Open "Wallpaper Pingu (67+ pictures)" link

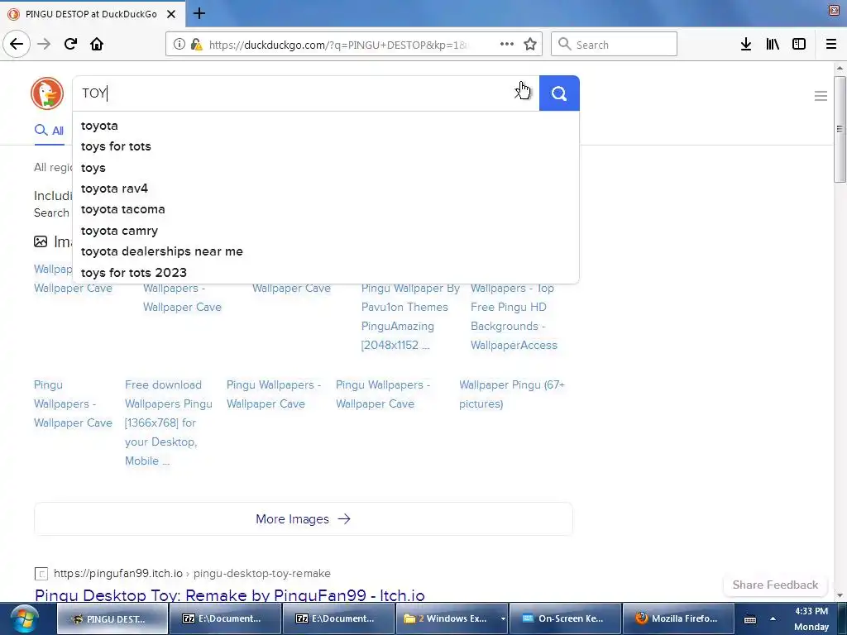[x=512, y=394]
